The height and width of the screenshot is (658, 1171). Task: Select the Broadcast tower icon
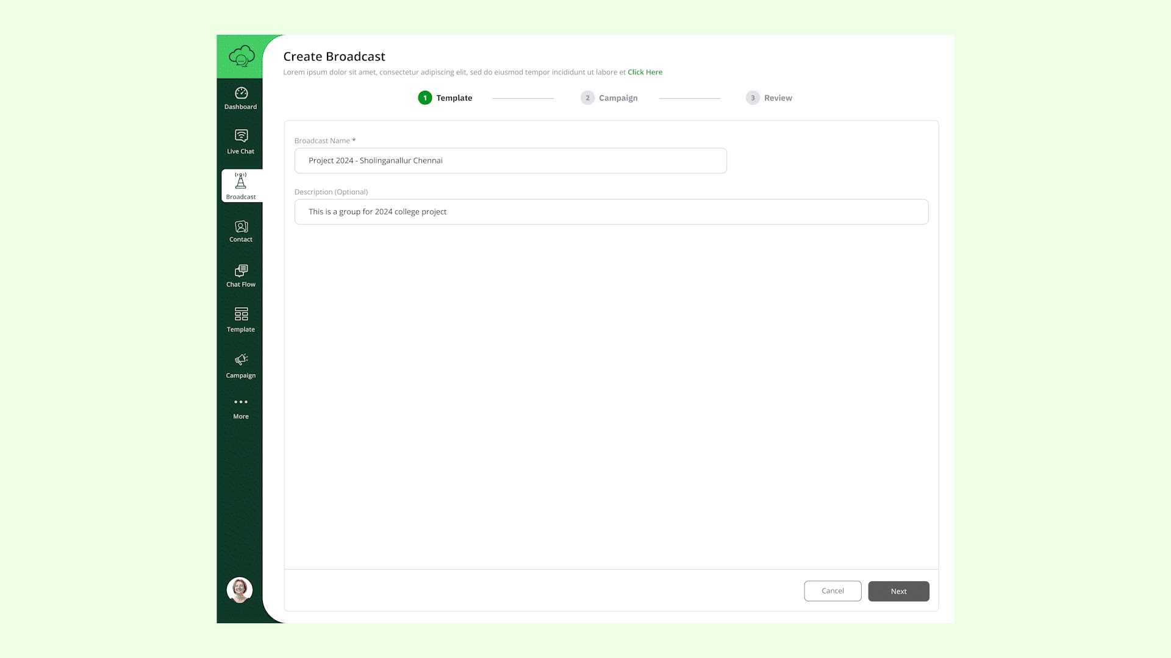click(x=241, y=181)
